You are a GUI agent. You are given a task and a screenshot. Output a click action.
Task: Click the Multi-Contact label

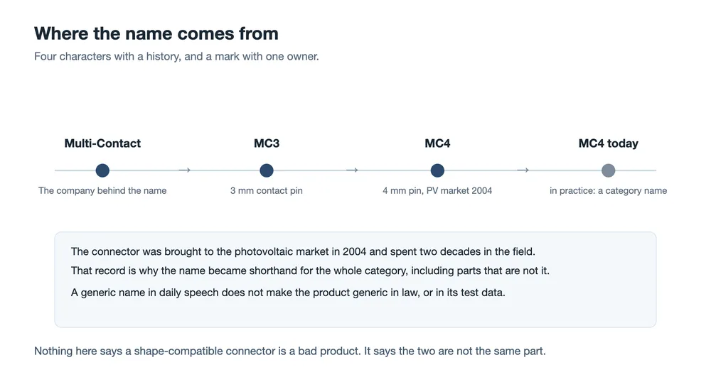(102, 143)
